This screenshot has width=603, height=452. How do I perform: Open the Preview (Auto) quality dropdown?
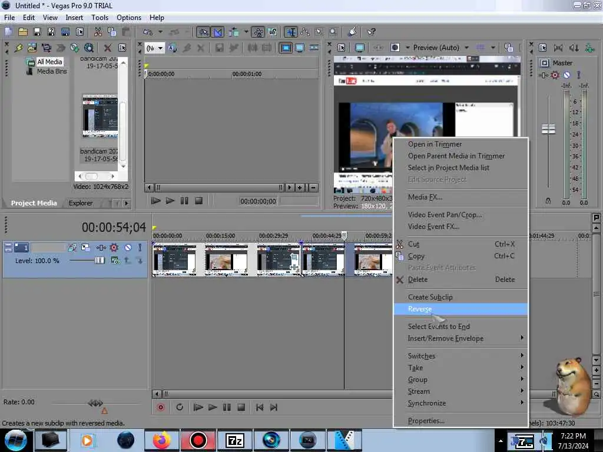[x=466, y=48]
